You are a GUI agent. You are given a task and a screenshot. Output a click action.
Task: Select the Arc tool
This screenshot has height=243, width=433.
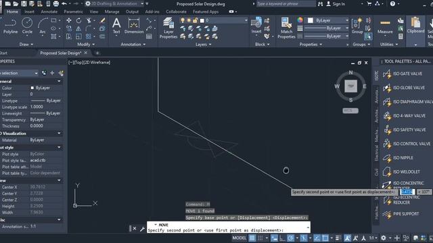(x=43, y=26)
